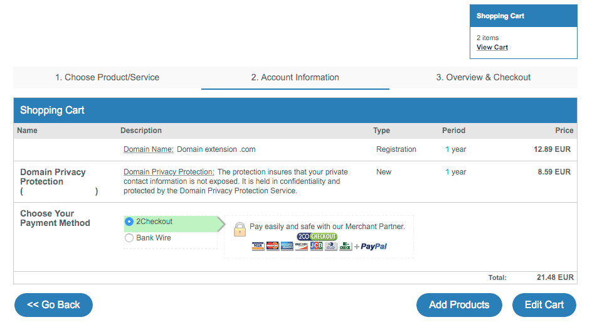Click the padlock security icon
Image resolution: width=592 pixels, height=322 pixels.
click(x=240, y=230)
